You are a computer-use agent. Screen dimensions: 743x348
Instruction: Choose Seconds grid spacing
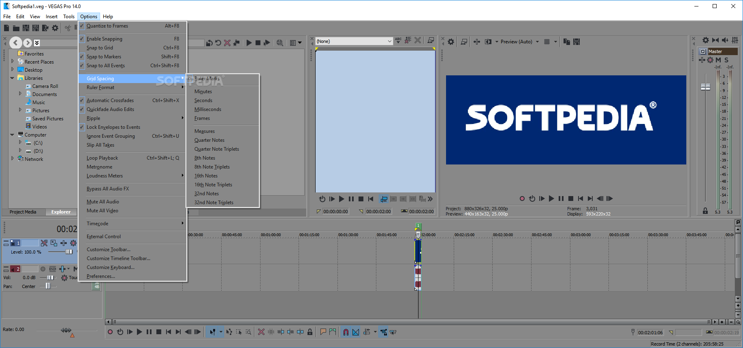click(x=222, y=100)
